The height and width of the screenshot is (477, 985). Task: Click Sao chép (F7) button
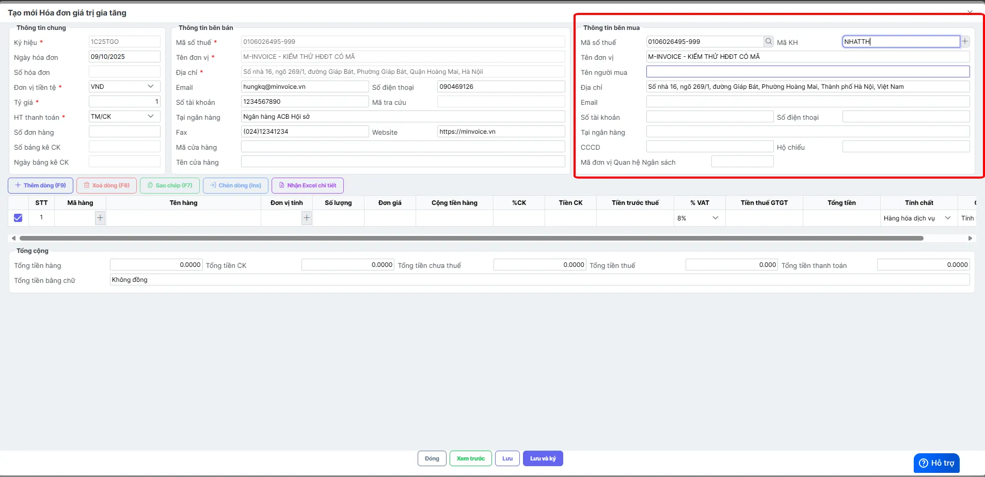click(x=170, y=185)
